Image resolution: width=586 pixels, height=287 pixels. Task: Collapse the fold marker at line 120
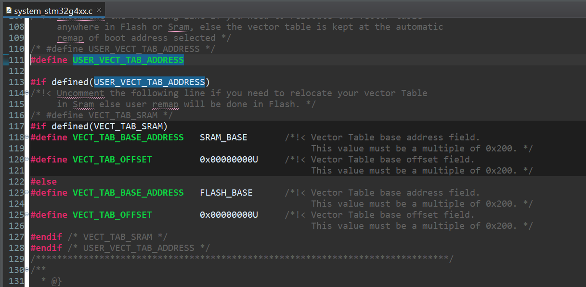coord(26,160)
